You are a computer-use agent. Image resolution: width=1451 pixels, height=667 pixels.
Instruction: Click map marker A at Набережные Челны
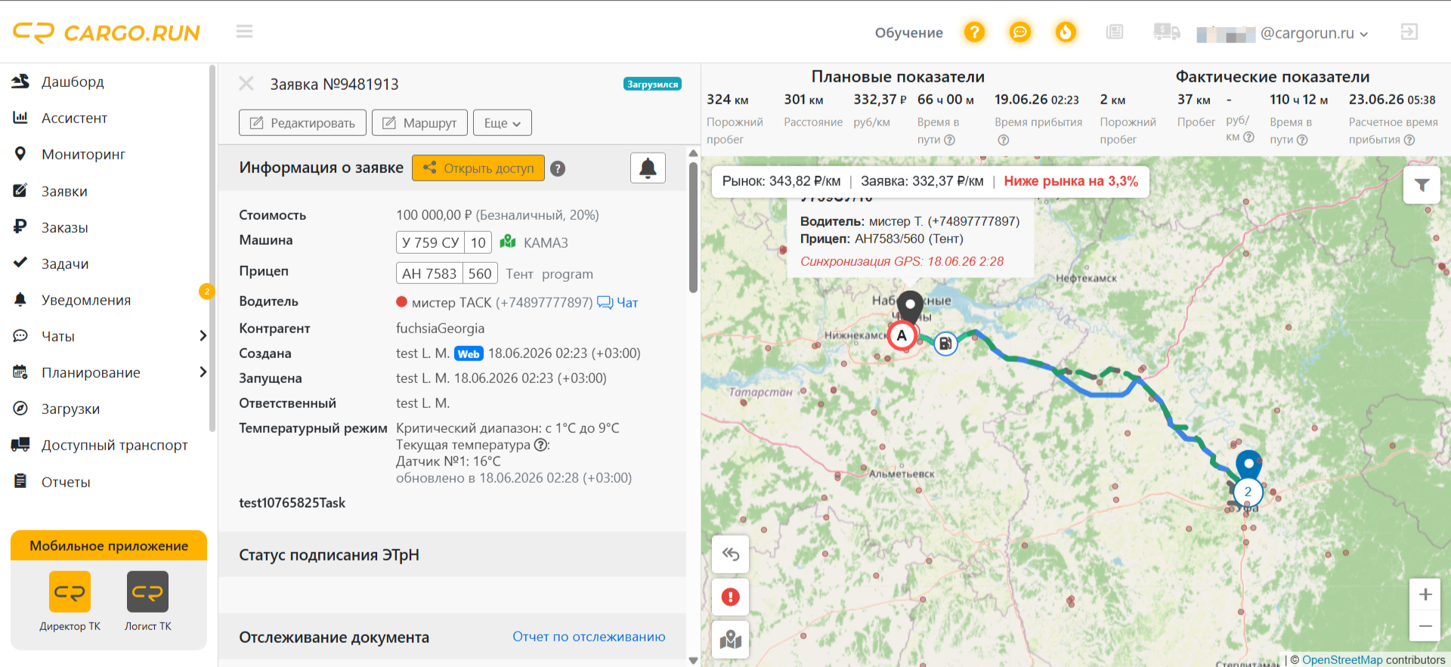click(902, 335)
